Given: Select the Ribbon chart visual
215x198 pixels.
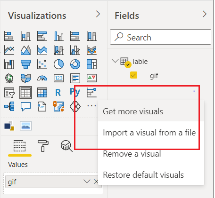Looking at the screenshot, I should pos(91,50).
